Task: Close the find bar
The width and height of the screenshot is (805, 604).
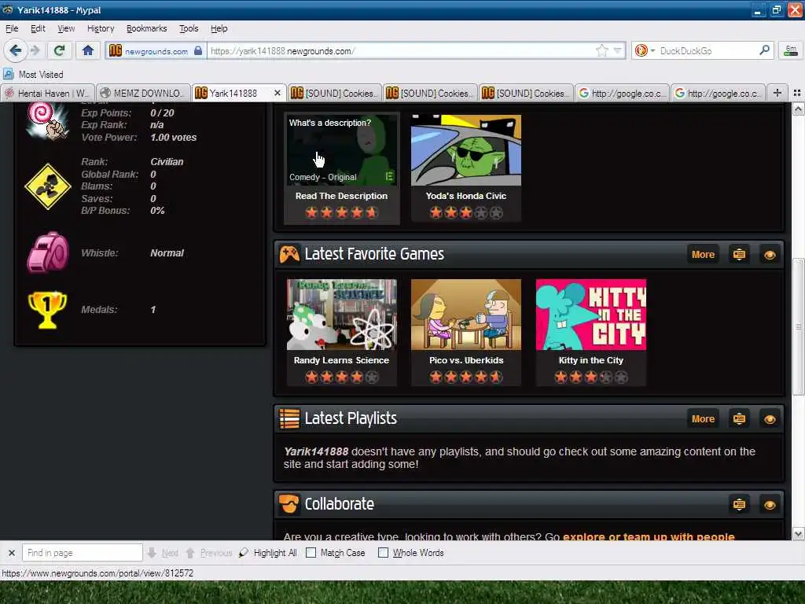Action: point(11,553)
